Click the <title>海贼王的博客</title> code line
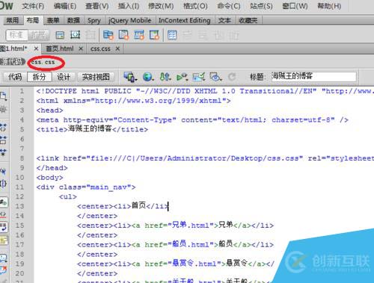The height and width of the screenshot is (283, 374). pyautogui.click(x=92, y=129)
